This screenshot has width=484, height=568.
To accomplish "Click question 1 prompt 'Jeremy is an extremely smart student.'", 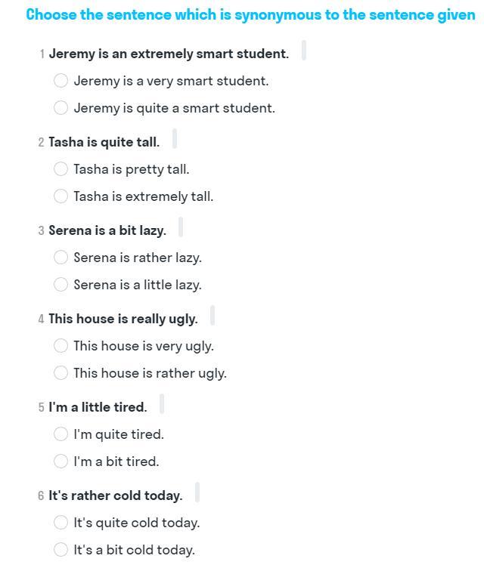I will coord(169,54).
